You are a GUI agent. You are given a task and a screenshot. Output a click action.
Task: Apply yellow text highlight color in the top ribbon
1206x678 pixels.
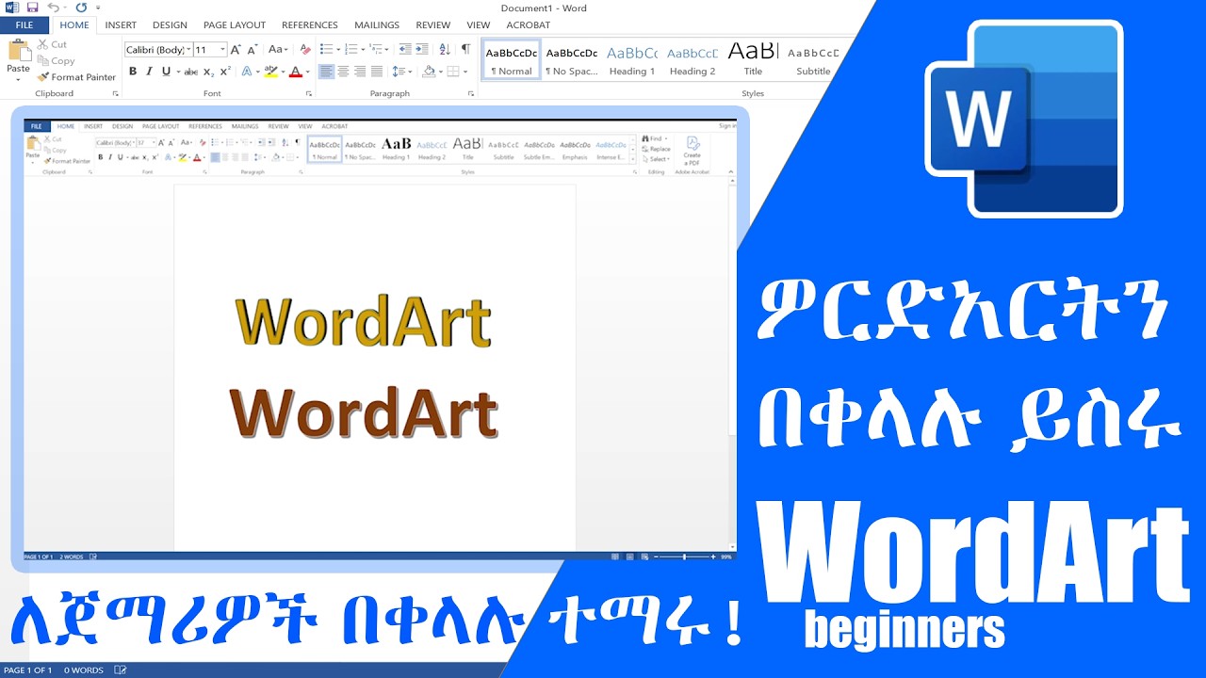(x=271, y=72)
